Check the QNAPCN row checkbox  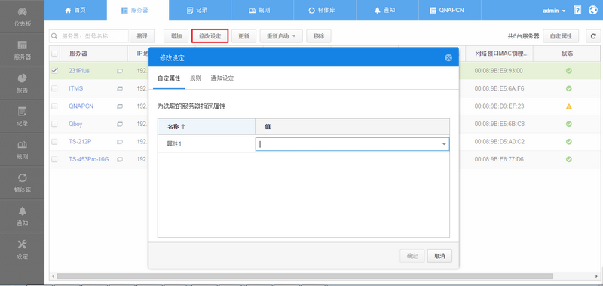click(x=54, y=106)
